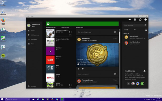Select PoorMaryBellows in offline friends list
The height and width of the screenshot is (101, 162).
click(135, 43)
